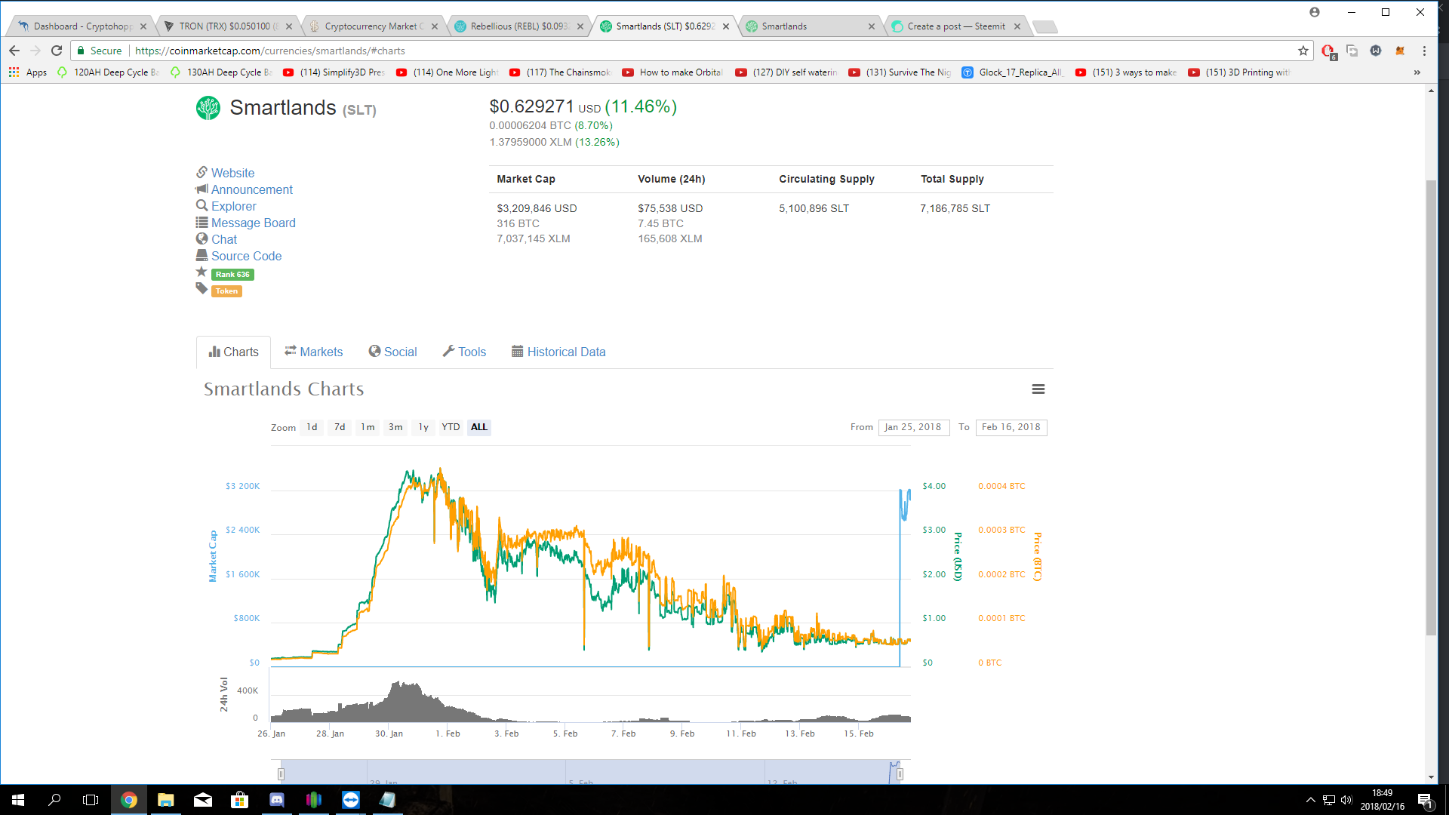Click the Windows Start button

coord(18,800)
